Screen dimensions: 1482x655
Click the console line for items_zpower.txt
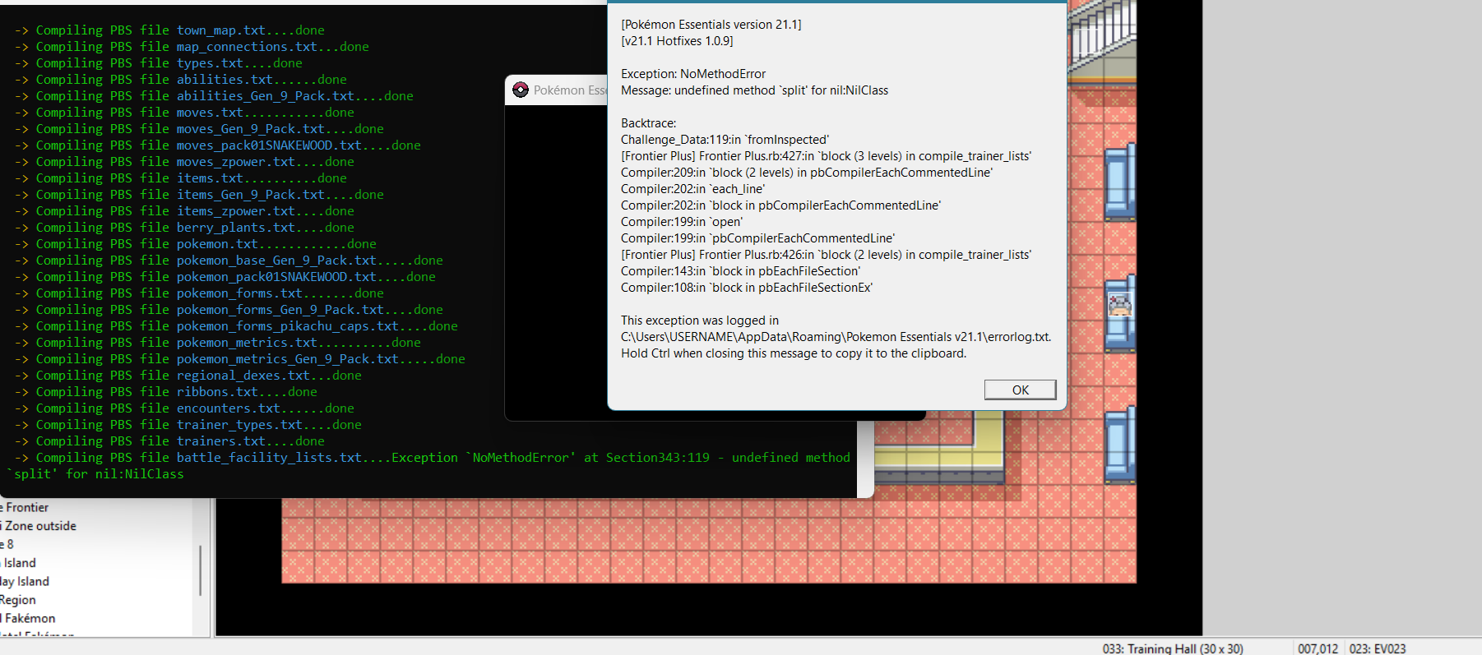point(184,211)
